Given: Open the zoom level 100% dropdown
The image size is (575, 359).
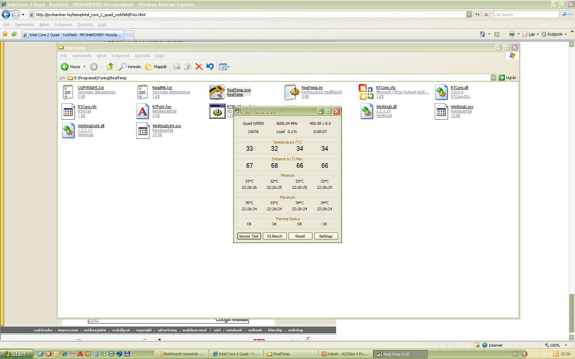Looking at the screenshot, I should [x=566, y=345].
